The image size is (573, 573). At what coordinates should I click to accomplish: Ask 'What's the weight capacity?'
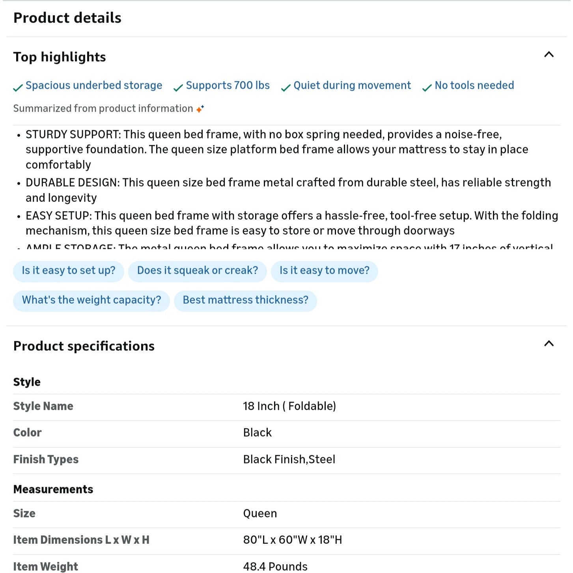coord(91,300)
